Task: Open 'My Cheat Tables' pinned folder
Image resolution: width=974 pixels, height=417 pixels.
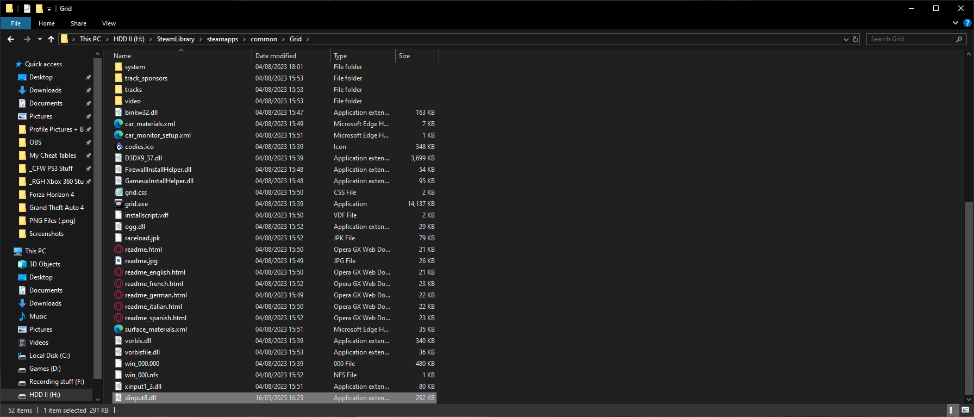Action: [x=53, y=155]
